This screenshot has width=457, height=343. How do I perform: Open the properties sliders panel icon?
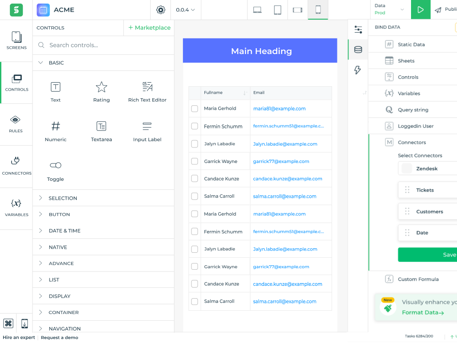click(x=358, y=29)
